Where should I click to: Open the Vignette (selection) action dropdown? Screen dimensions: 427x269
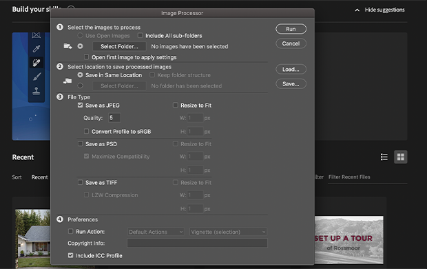click(x=228, y=232)
